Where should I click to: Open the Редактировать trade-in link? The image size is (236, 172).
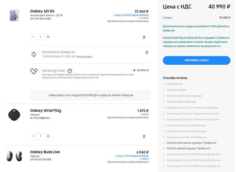[x=84, y=56]
